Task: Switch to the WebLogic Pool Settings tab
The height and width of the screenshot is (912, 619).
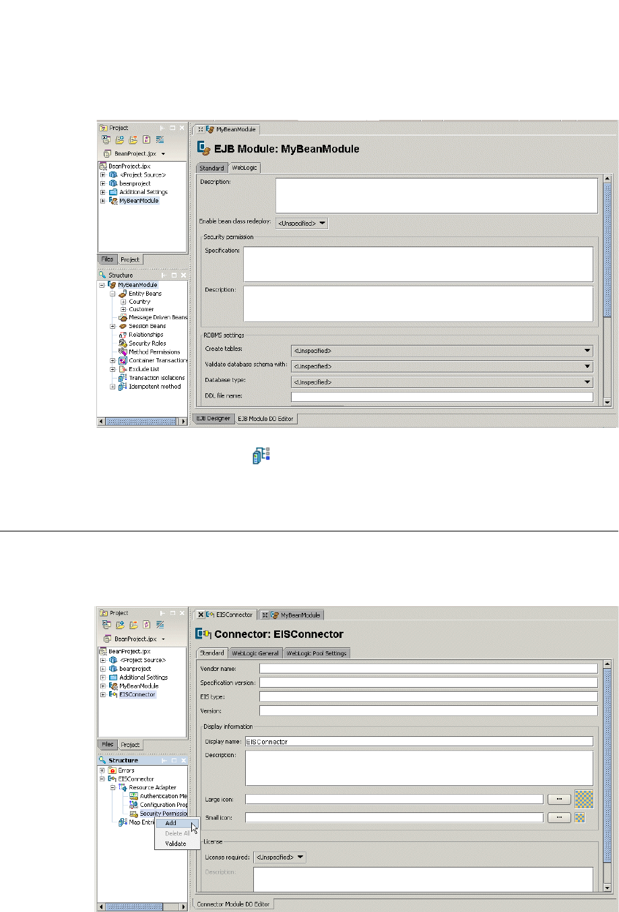Action: pos(317,653)
